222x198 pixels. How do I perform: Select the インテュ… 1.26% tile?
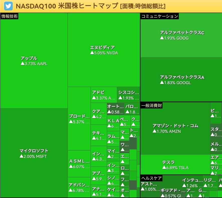[x=192, y=182]
